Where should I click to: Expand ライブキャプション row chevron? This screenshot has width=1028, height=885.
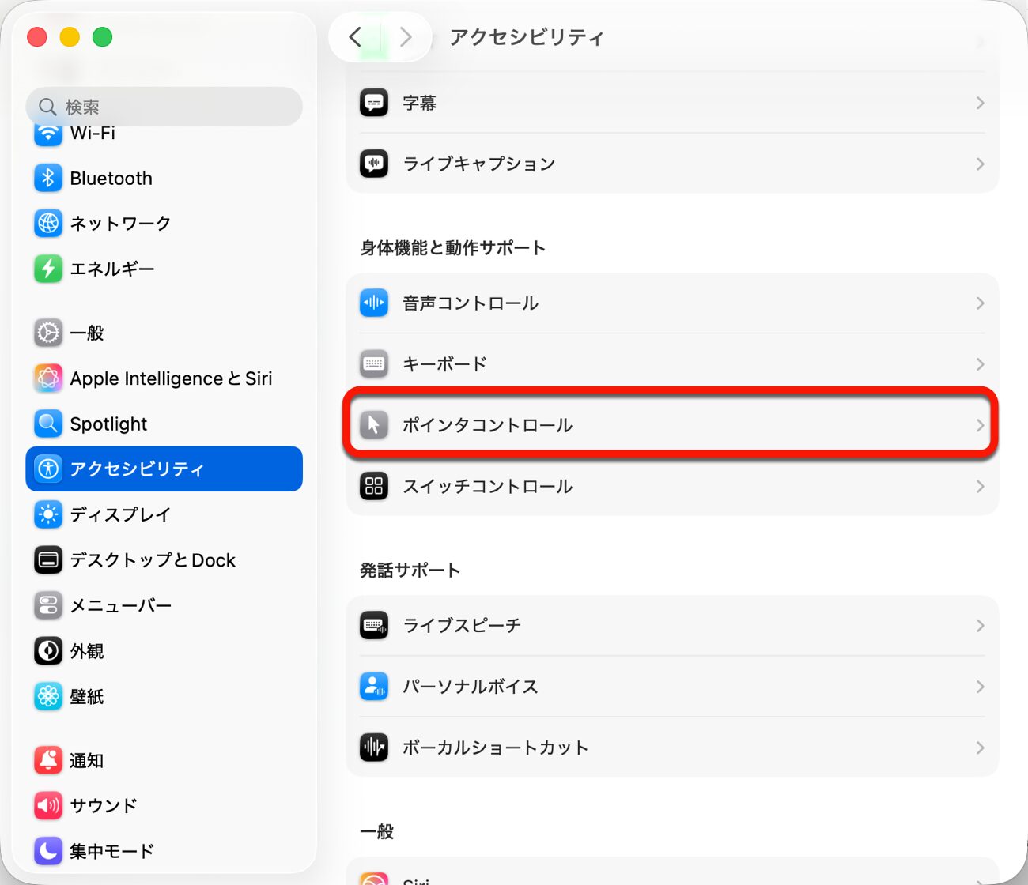[980, 164]
